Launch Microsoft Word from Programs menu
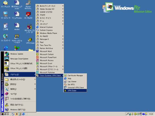The image size is (155, 116). 50,51
